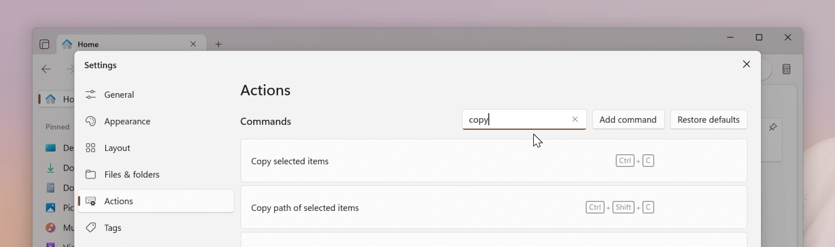Screen dimensions: 835x247
Task: Open General settings section
Action: point(119,94)
